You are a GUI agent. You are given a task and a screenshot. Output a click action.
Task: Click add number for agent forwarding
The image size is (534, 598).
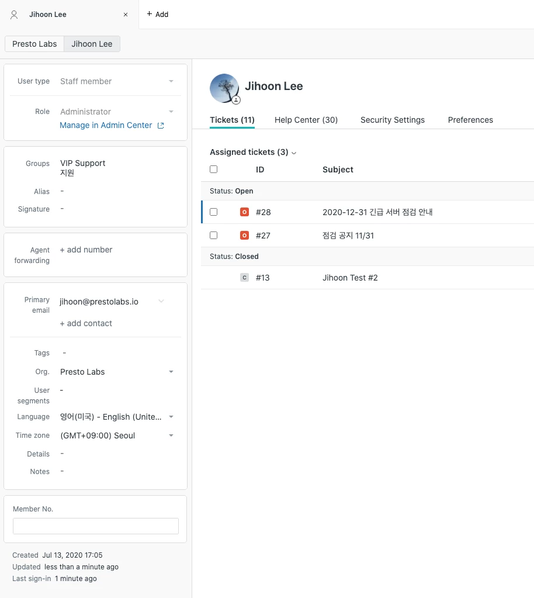[x=86, y=250]
